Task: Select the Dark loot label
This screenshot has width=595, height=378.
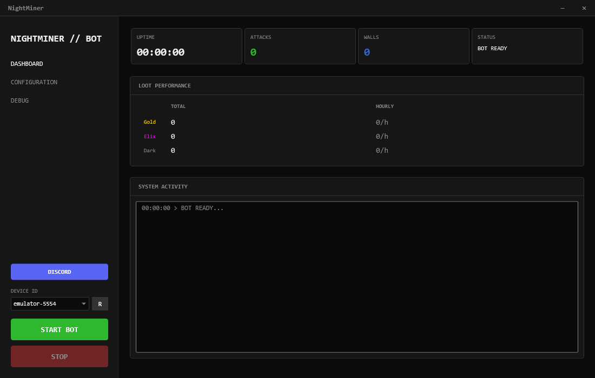Action: click(149, 151)
